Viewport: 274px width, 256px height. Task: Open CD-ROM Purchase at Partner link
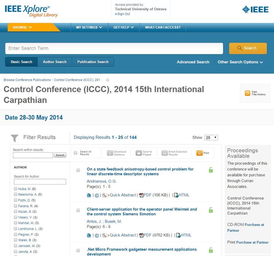point(246,227)
